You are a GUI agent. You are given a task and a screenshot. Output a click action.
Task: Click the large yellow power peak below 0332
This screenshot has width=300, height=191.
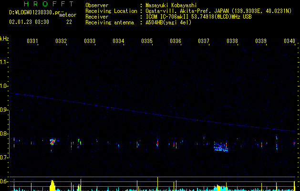pos(52,185)
